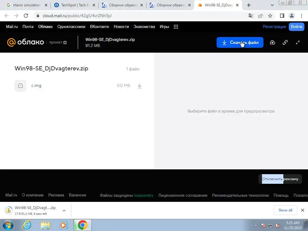The width and height of the screenshot is (308, 231).
Task: Close the downloads bar
Action: pos(303,210)
